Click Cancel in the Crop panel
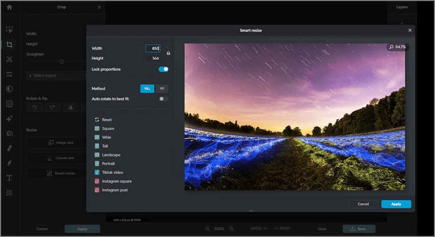 [x=42, y=229]
